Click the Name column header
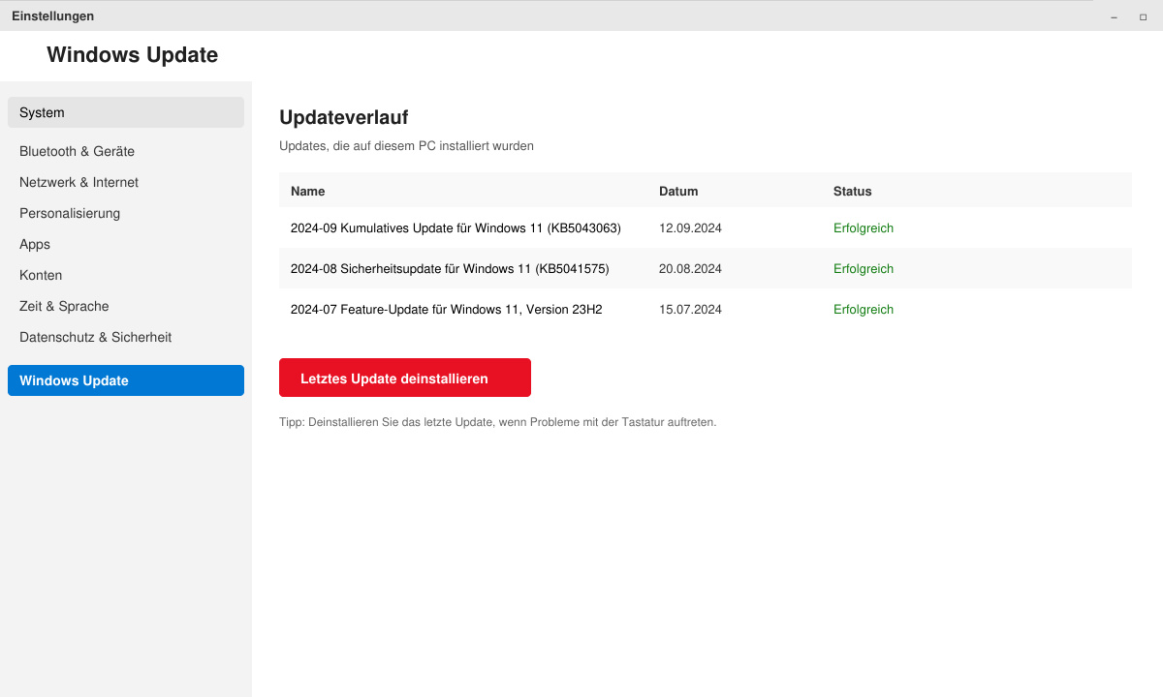The width and height of the screenshot is (1163, 697). (x=308, y=192)
